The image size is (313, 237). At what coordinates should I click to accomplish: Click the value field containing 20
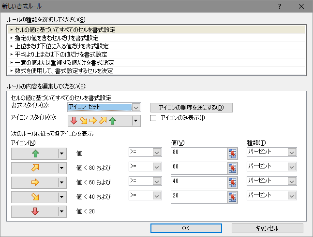tap(199, 197)
